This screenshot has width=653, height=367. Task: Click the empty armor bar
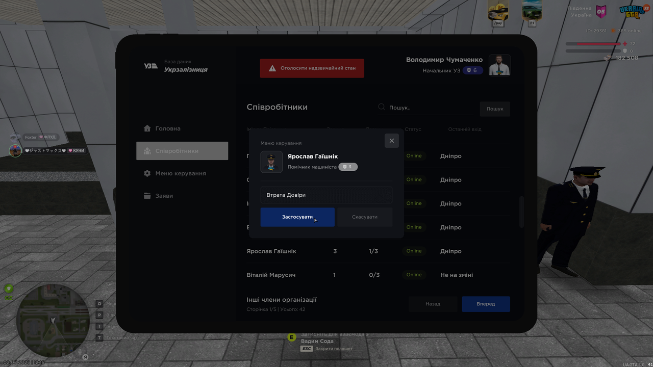tap(593, 51)
